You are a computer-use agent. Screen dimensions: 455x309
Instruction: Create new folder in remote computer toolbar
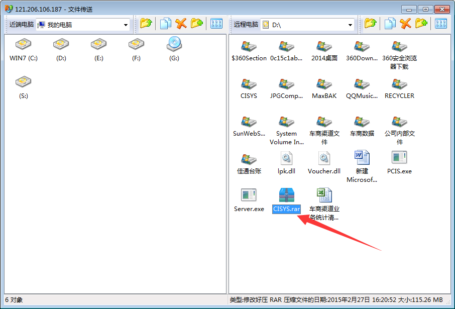coord(421,24)
